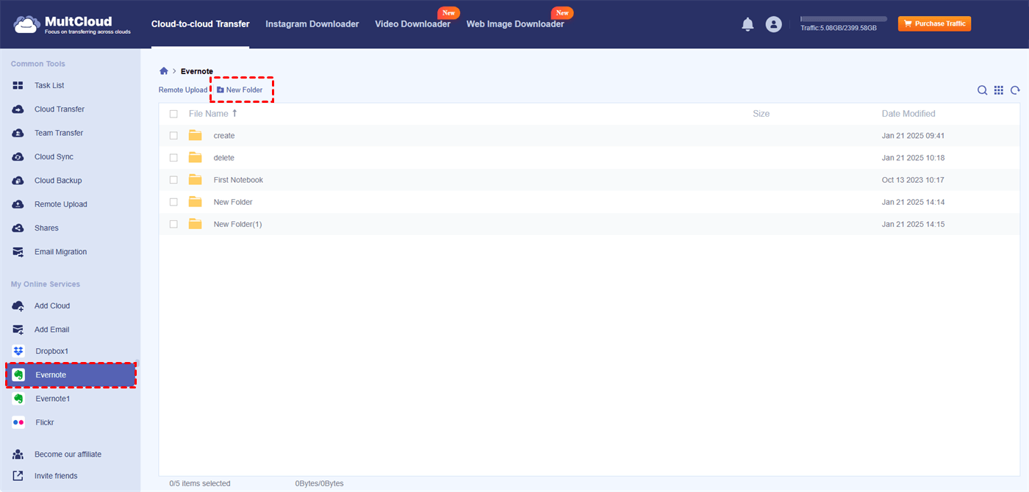Click the Add Cloud icon

click(18, 305)
